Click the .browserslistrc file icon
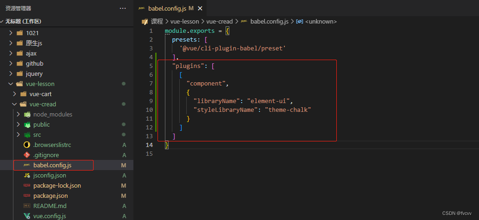The height and width of the screenshot is (220, 479). (x=27, y=145)
